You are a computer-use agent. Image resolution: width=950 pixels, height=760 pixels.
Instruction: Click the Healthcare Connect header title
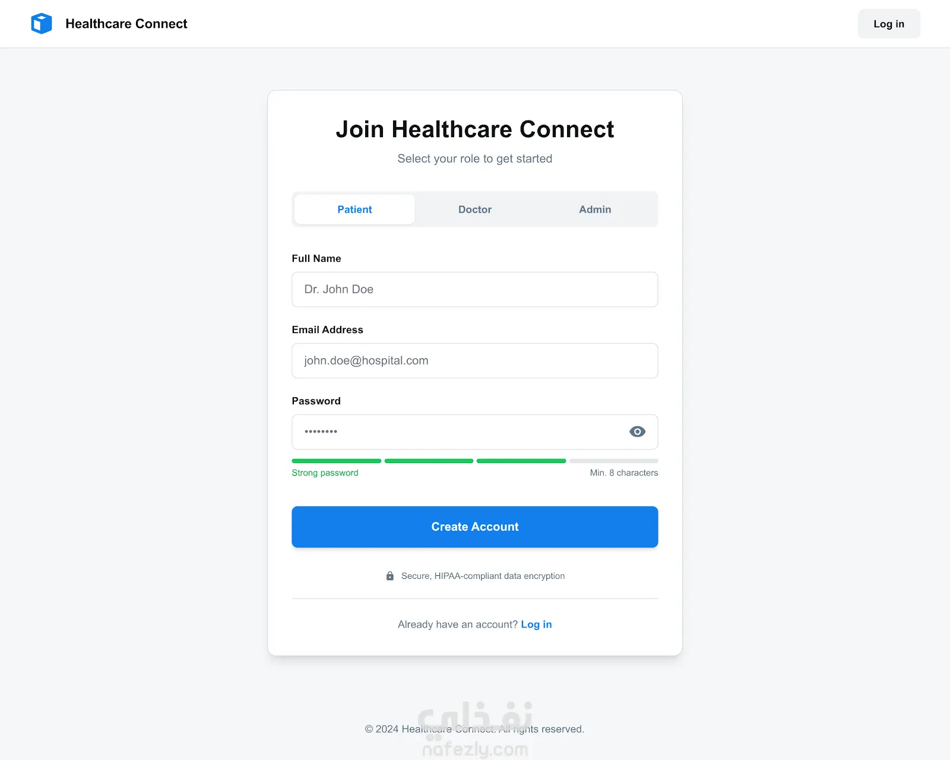[x=126, y=24]
